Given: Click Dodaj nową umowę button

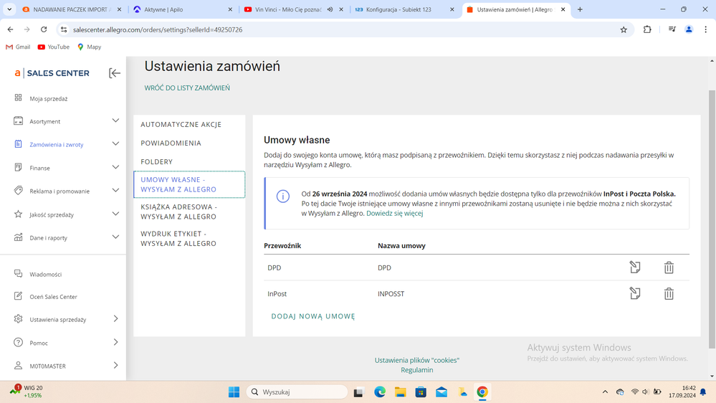Looking at the screenshot, I should tap(313, 316).
